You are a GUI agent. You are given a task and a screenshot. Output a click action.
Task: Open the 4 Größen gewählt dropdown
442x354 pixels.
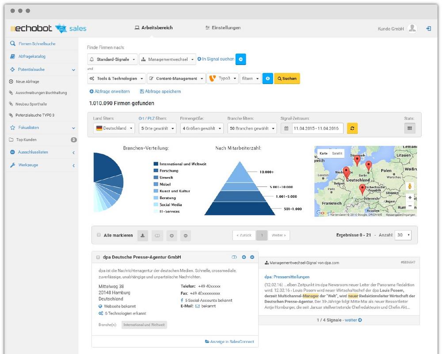coord(202,128)
